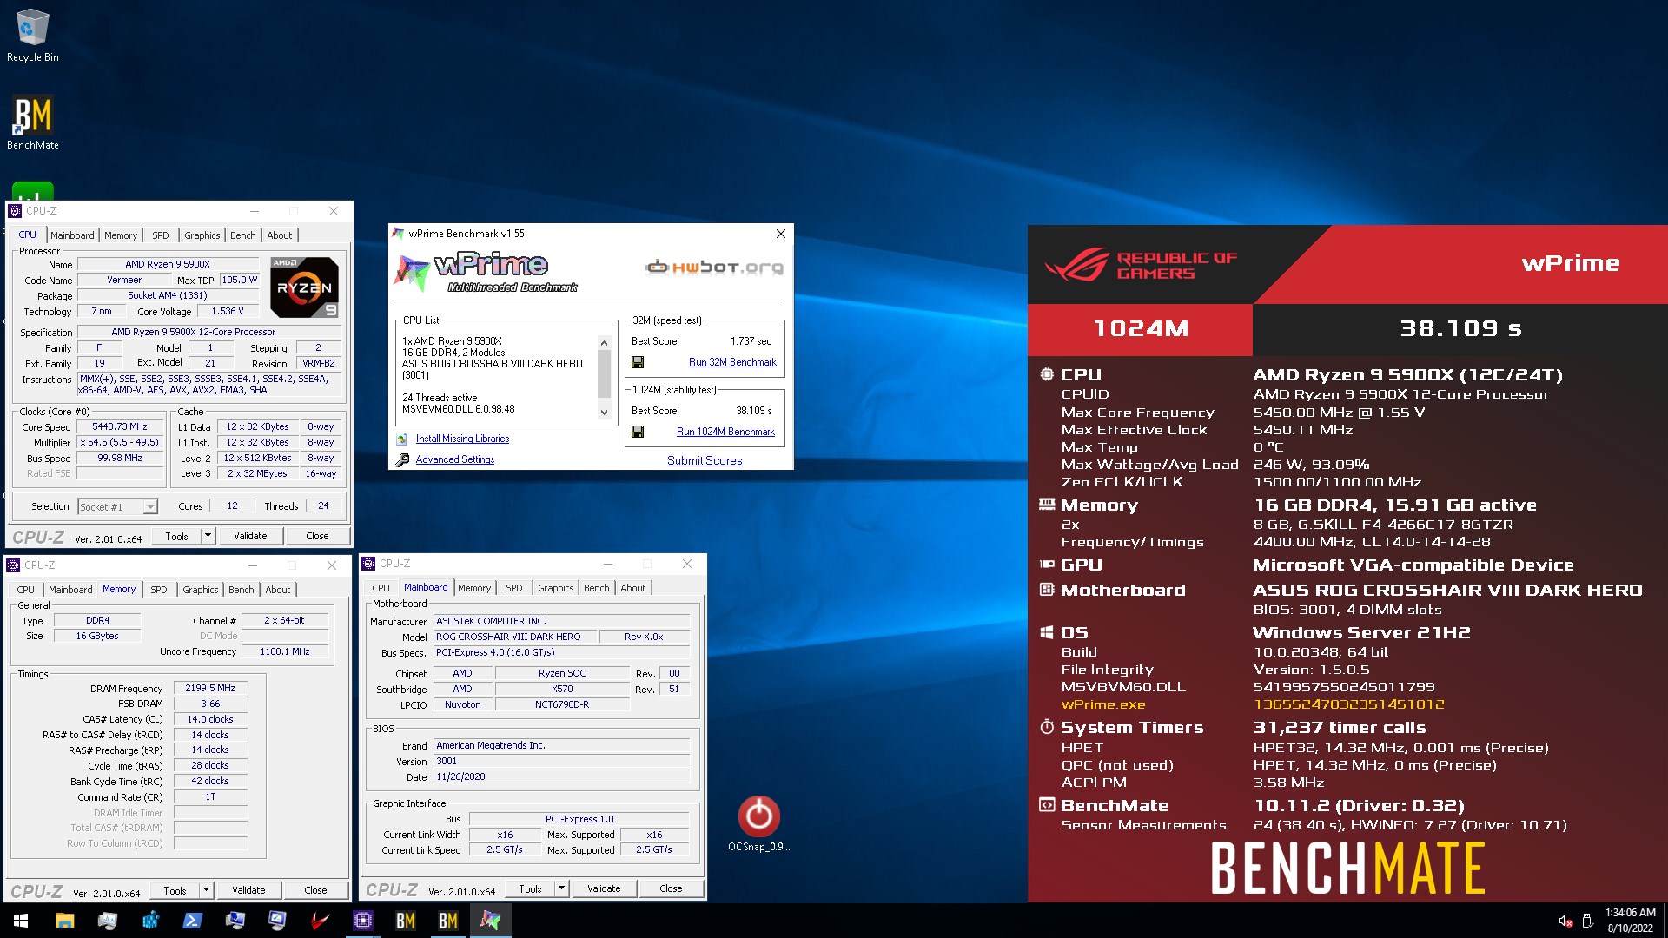
Task: Switch to Mainboard tab in top CPU-Z window
Action: (x=72, y=235)
